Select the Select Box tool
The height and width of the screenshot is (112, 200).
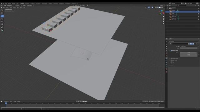pyautogui.click(x=2, y=10)
